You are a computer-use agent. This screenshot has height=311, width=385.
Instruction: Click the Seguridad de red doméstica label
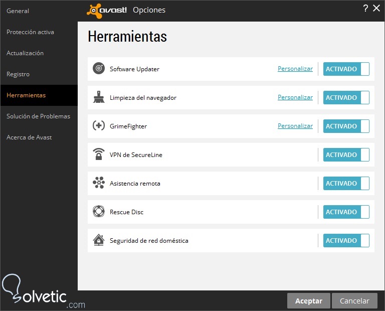(149, 241)
